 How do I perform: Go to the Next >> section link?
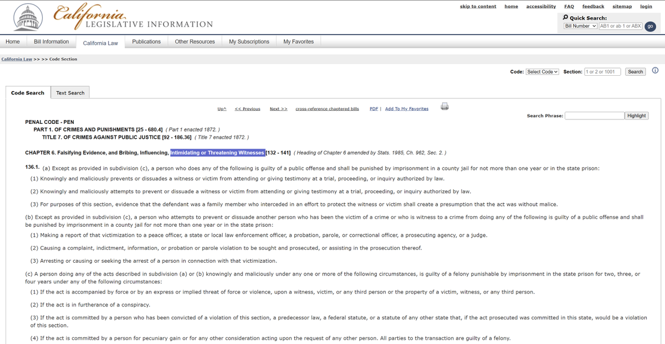(x=278, y=109)
